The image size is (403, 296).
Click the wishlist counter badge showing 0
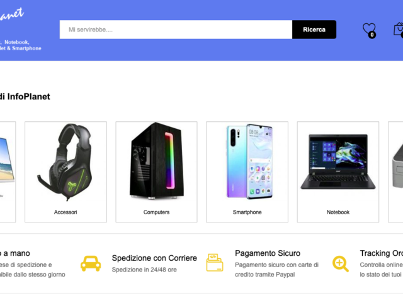tap(372, 35)
